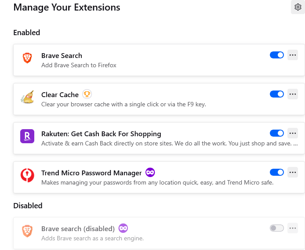Expand the three-dot menu for Rakuten
Screen dimensions: 305x250
(293, 133)
